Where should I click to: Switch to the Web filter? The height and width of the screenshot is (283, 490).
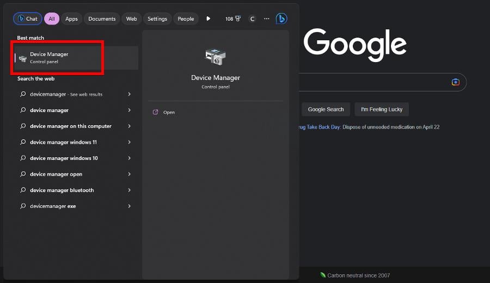[132, 19]
